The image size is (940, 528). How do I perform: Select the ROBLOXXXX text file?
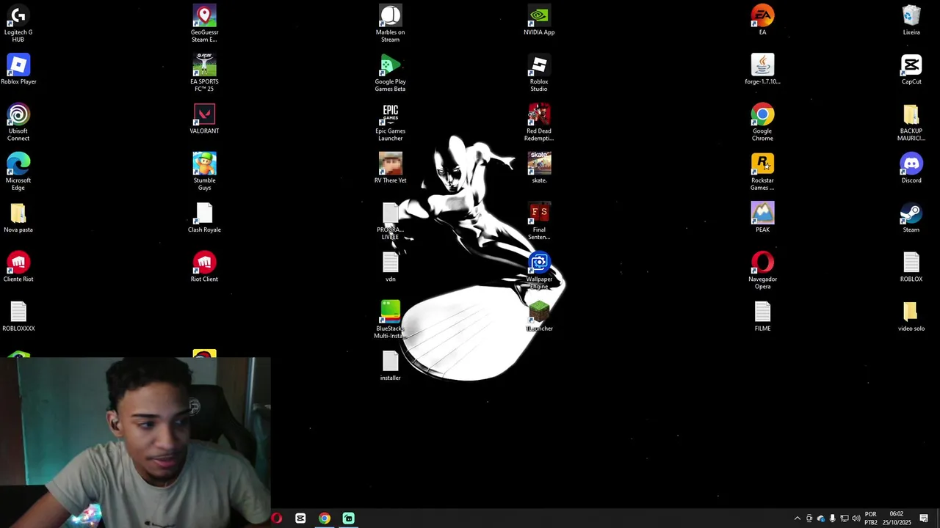18,316
